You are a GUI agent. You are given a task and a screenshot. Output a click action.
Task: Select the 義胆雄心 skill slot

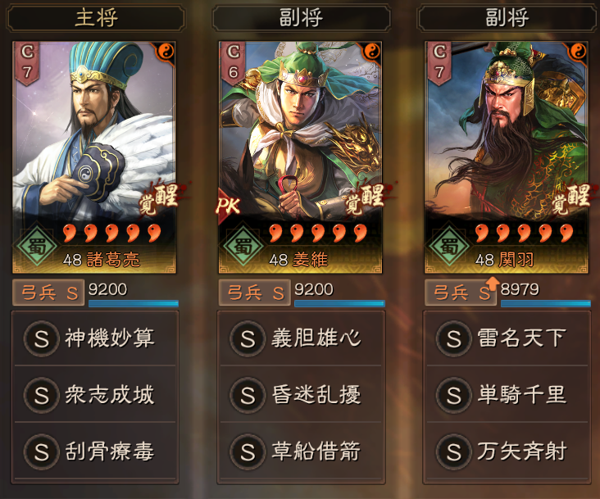point(301,338)
